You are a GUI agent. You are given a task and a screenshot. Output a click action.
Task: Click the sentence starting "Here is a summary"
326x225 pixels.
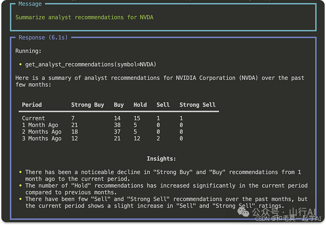click(160, 81)
